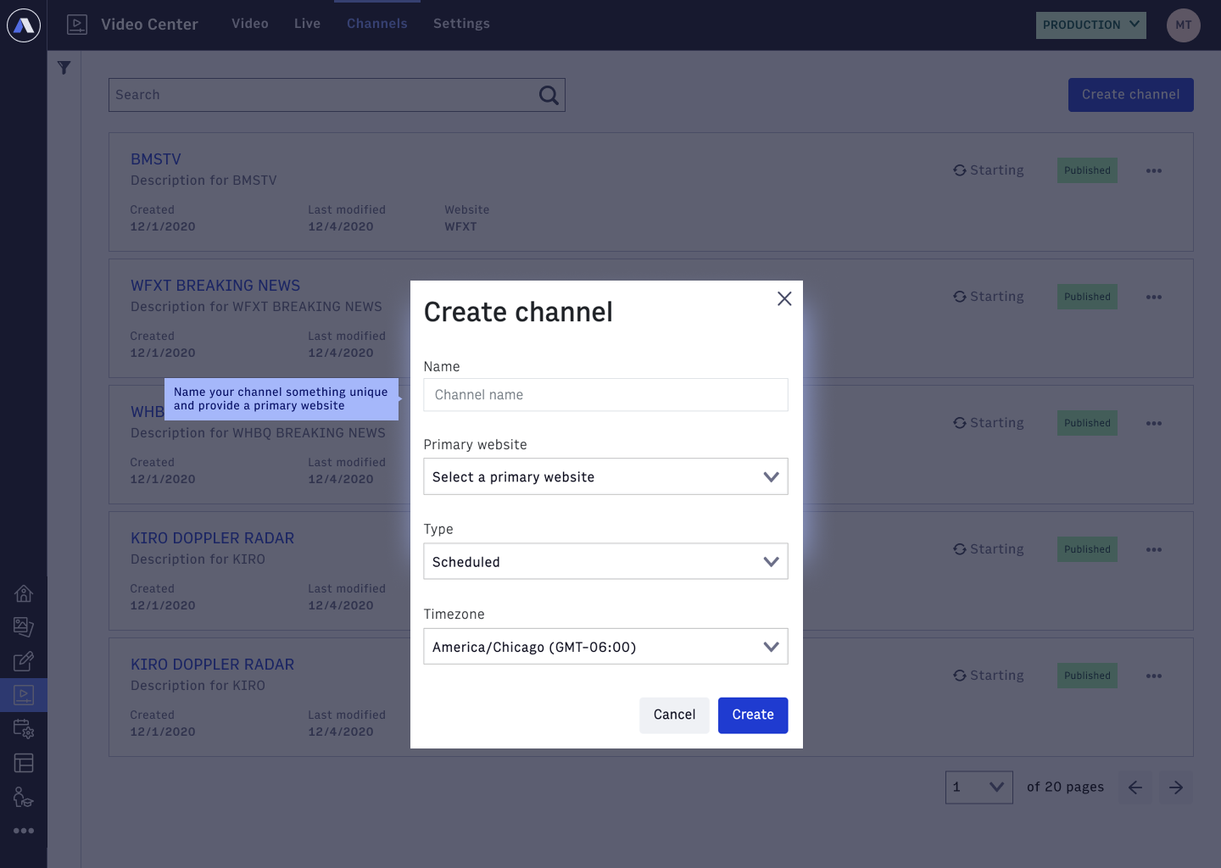
Task: Open the user admin sidebar icon
Action: [24, 797]
